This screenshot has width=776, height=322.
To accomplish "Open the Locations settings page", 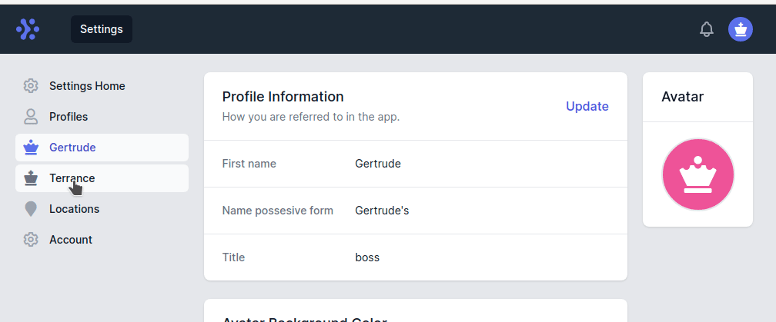I will [x=74, y=209].
